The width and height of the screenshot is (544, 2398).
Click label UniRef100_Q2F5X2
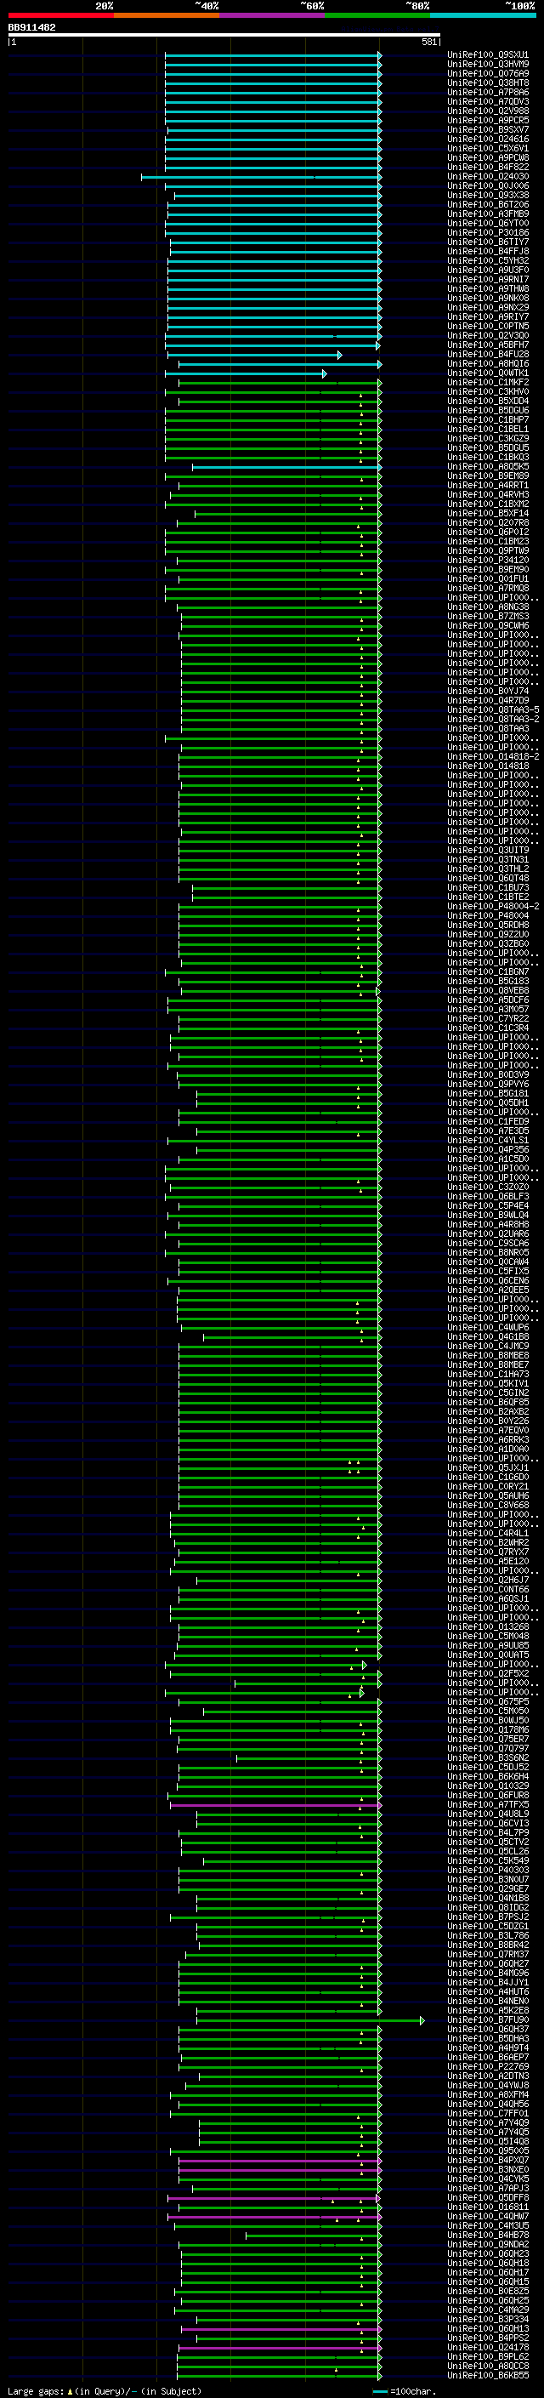(488, 1674)
